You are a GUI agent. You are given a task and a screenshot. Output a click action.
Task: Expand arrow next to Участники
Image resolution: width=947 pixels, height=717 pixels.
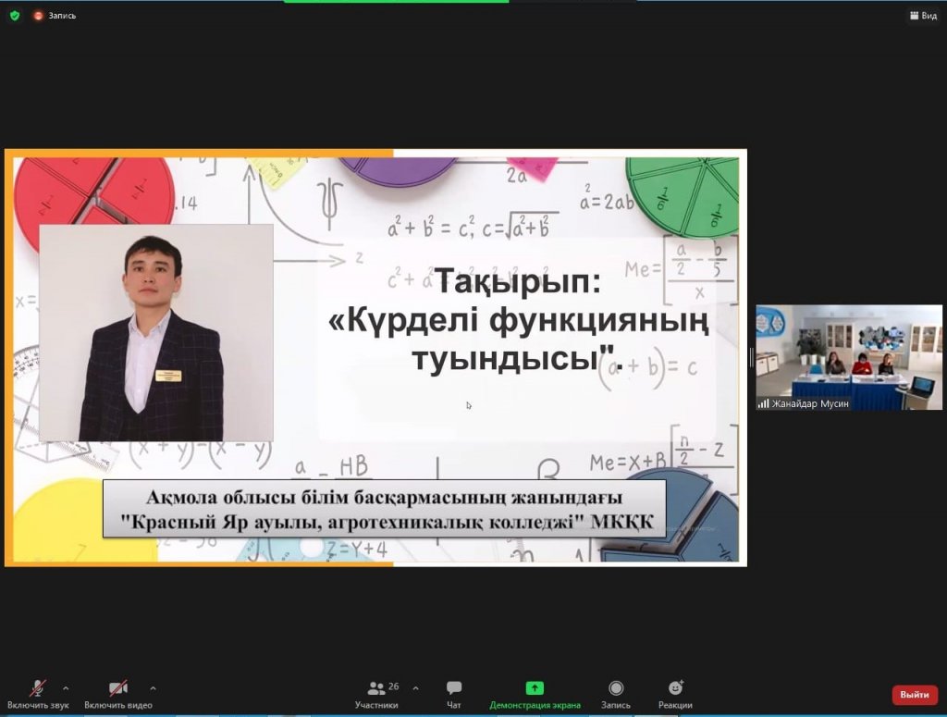(415, 688)
